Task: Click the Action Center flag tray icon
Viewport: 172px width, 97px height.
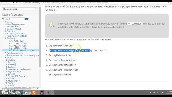Action: coord(154,93)
